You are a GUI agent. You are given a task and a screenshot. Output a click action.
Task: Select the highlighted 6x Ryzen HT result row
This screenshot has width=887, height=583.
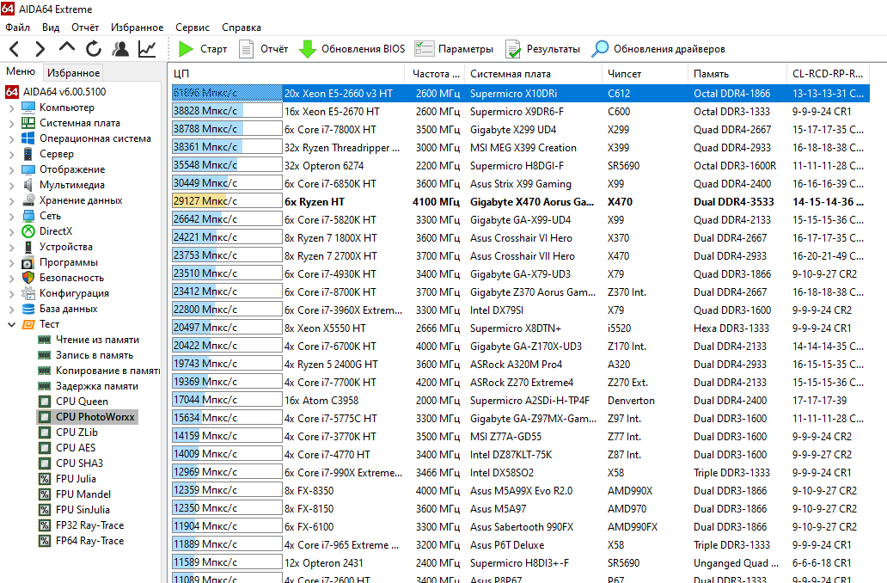point(521,201)
